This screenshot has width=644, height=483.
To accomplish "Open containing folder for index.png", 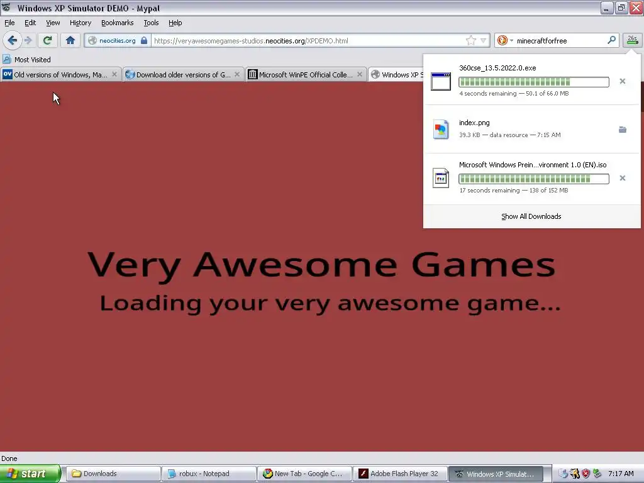I will pyautogui.click(x=622, y=130).
